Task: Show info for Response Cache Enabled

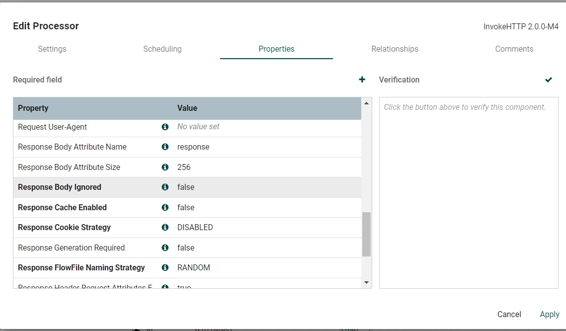Action: pos(165,207)
